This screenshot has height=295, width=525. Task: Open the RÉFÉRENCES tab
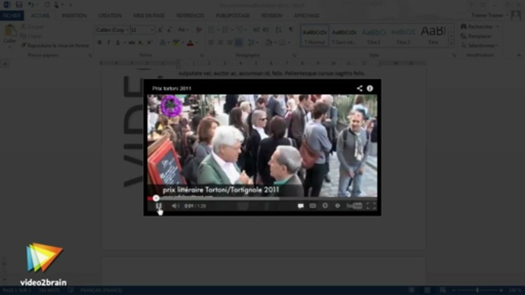pos(190,16)
